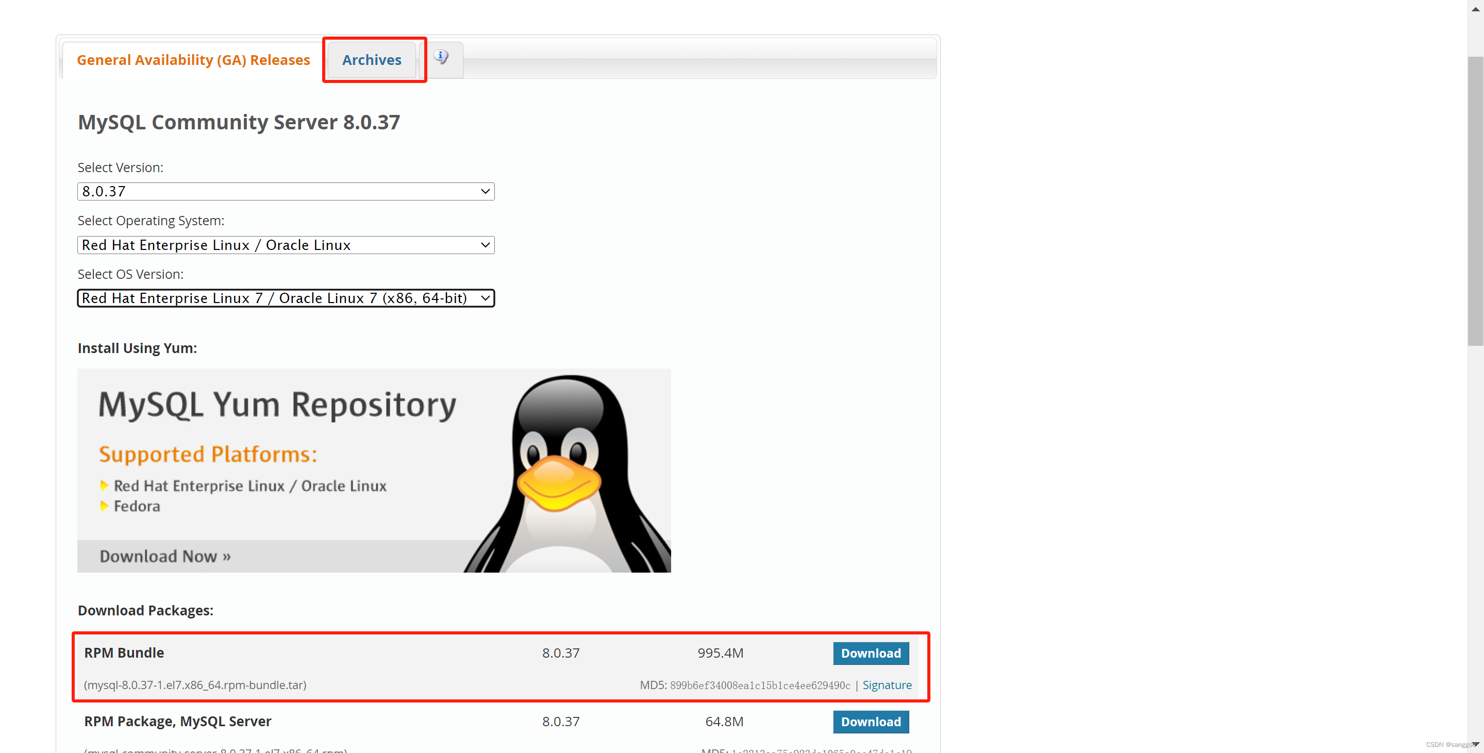Expand the Select Operating System dropdown
The width and height of the screenshot is (1484, 753).
tap(286, 245)
